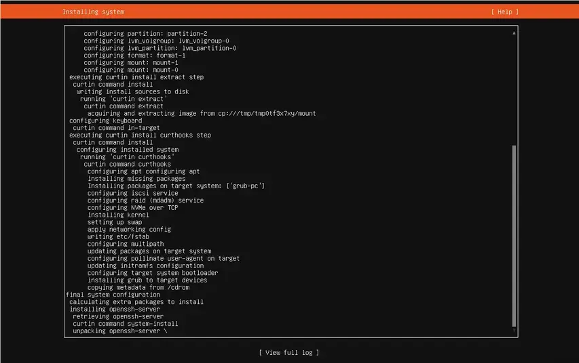The height and width of the screenshot is (363, 579).
Task: Click the 'configuring keyboard' log entry
Action: (105, 121)
